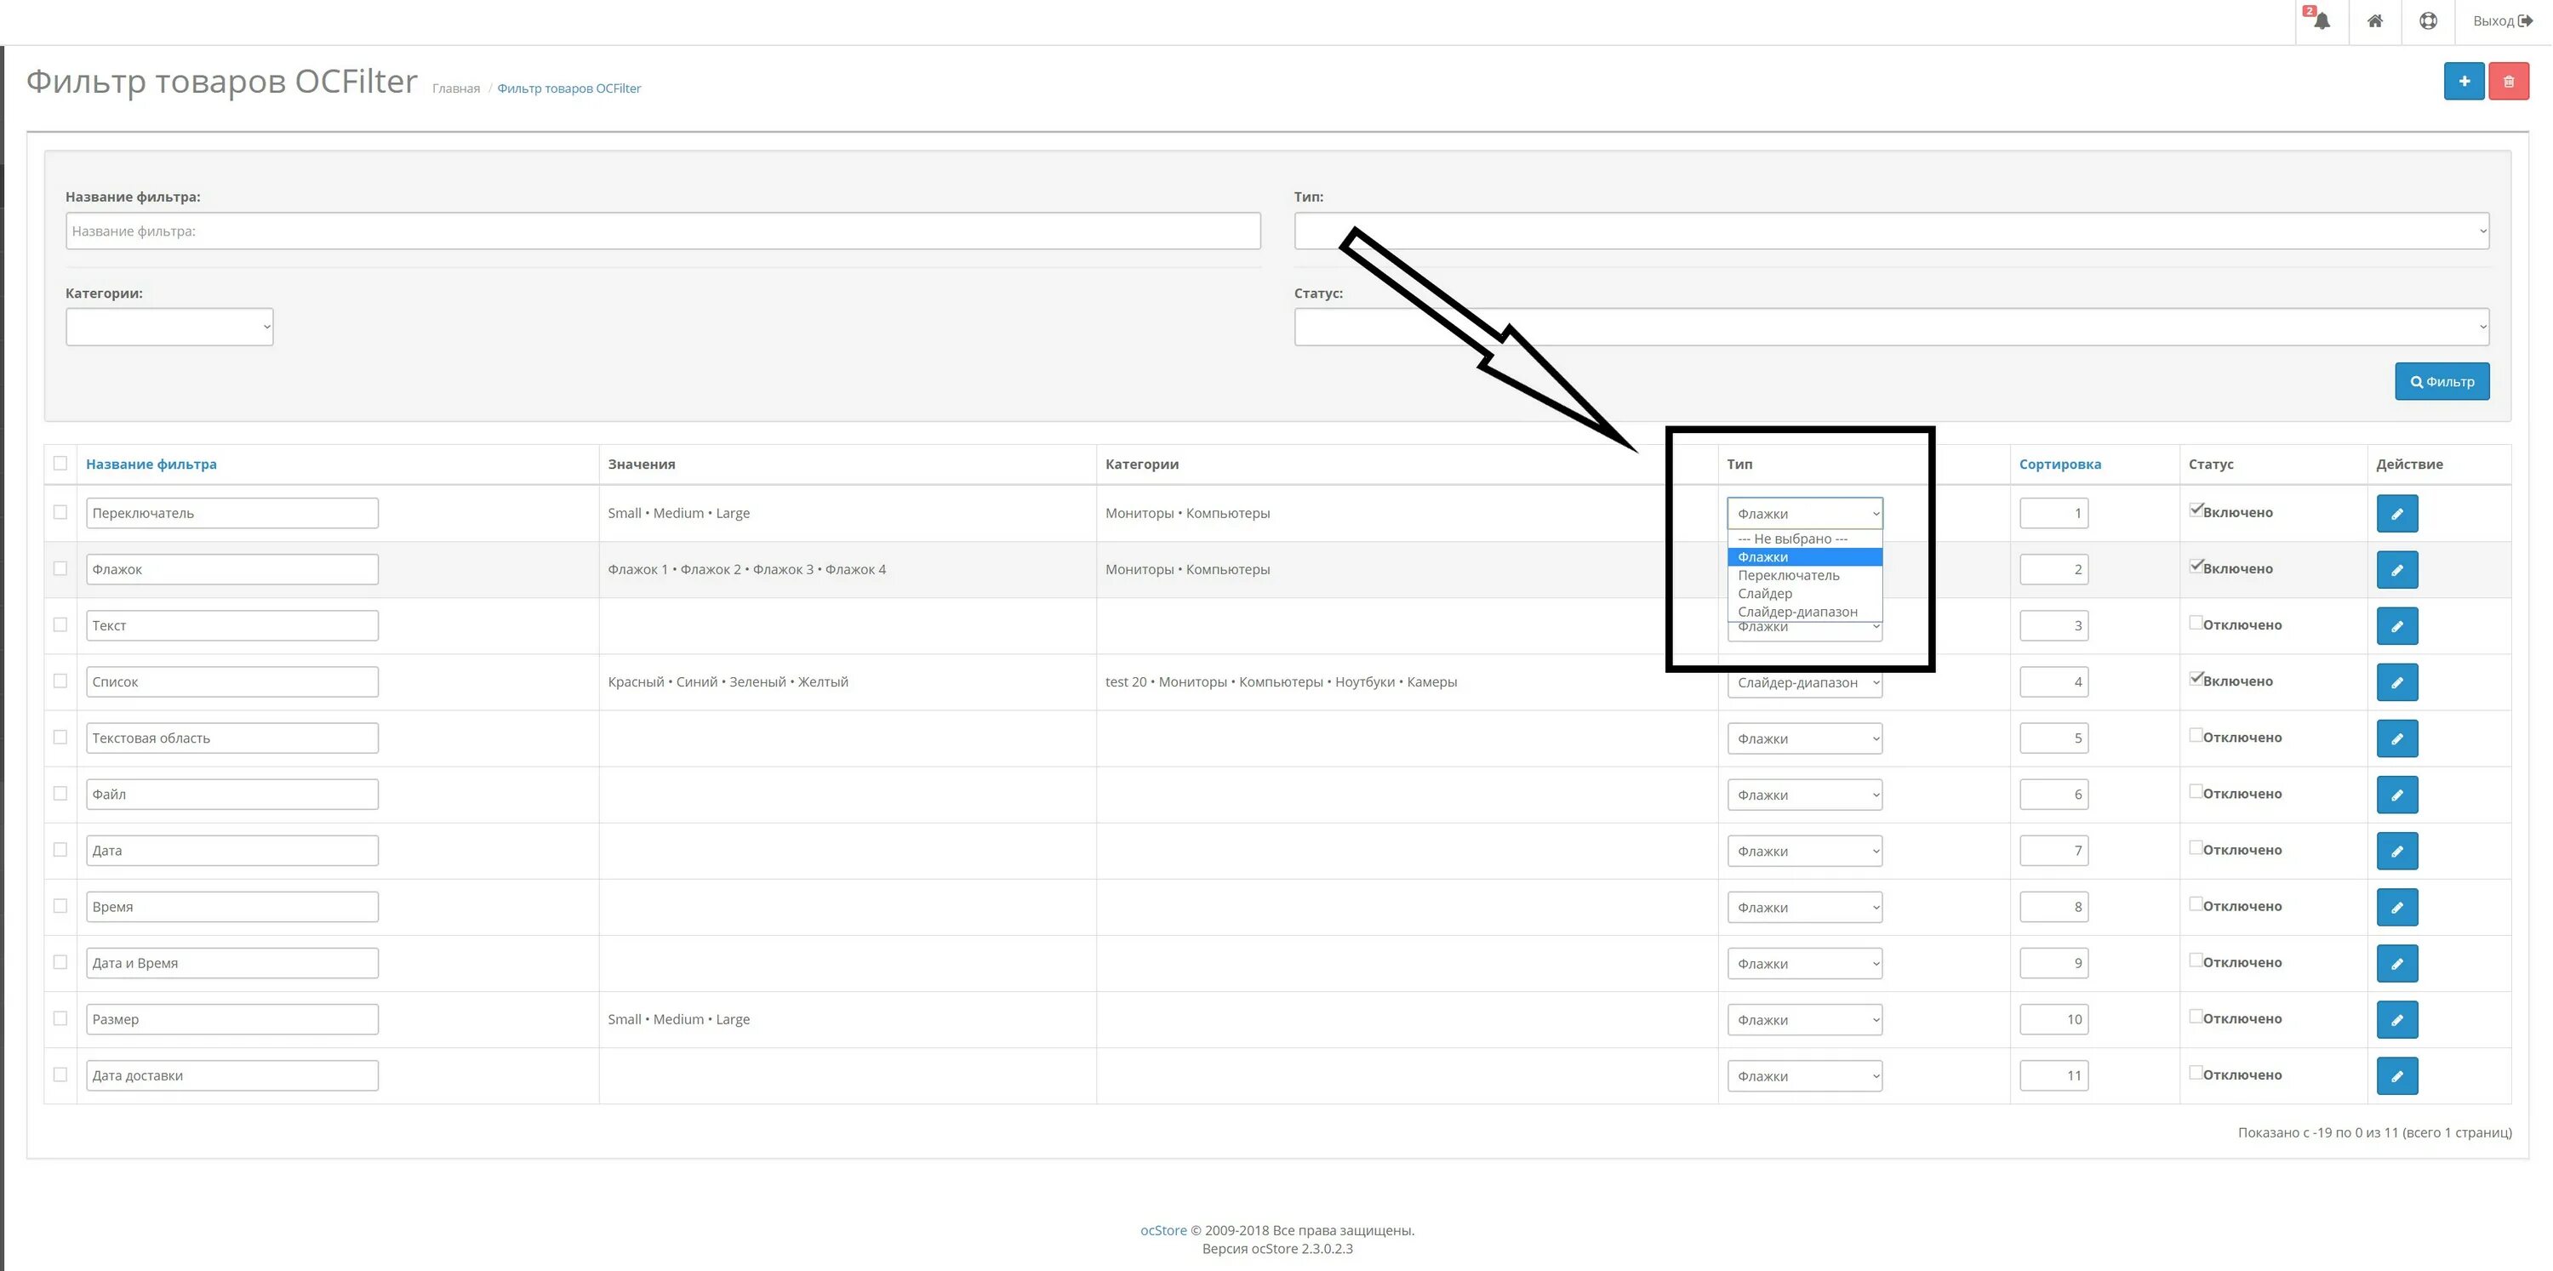
Task: Edit the Список filter with pencil icon
Action: (x=2396, y=681)
